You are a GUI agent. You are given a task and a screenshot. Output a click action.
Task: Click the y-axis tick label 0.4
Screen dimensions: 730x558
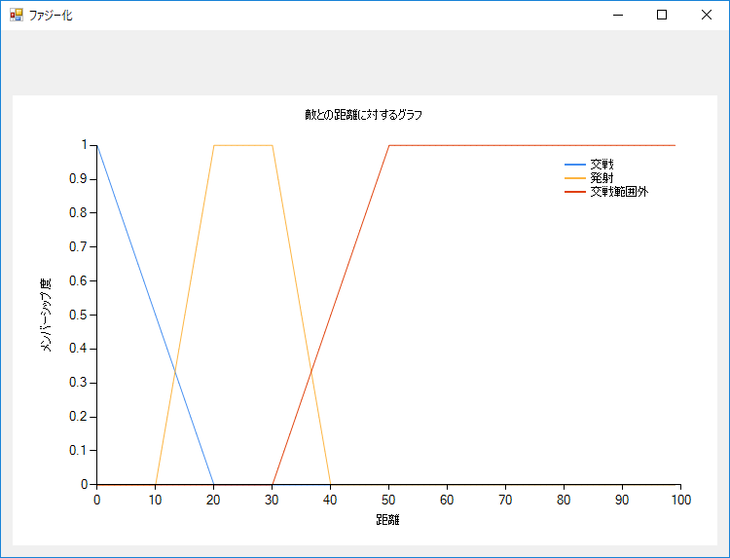click(78, 349)
